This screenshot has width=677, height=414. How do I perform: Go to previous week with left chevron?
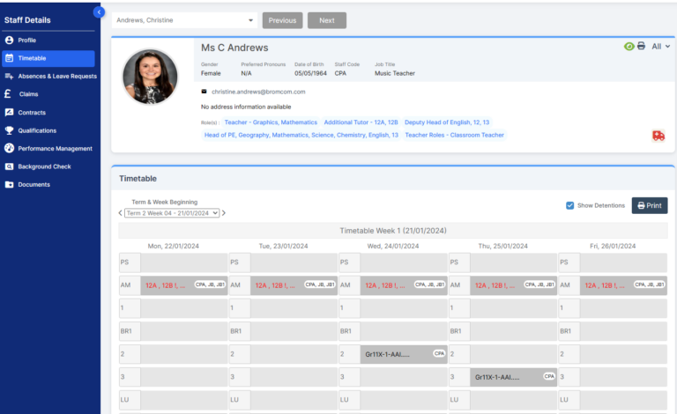(121, 213)
